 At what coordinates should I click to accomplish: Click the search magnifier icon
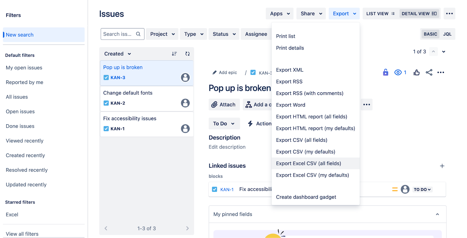(x=138, y=34)
